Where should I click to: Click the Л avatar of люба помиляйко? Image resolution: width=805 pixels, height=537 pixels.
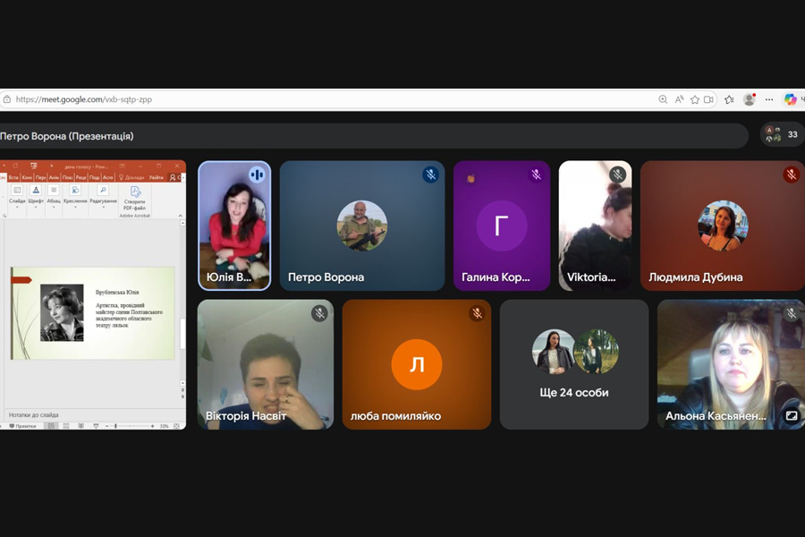tap(416, 364)
